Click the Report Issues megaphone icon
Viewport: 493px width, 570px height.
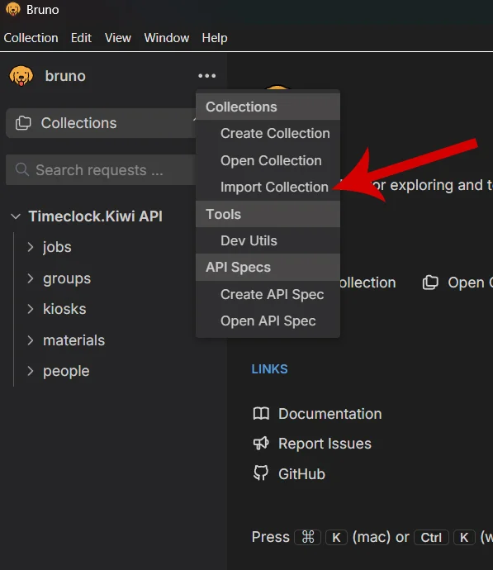[261, 443]
